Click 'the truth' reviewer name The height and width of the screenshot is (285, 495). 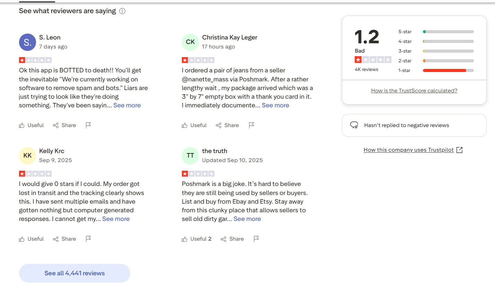coord(215,151)
